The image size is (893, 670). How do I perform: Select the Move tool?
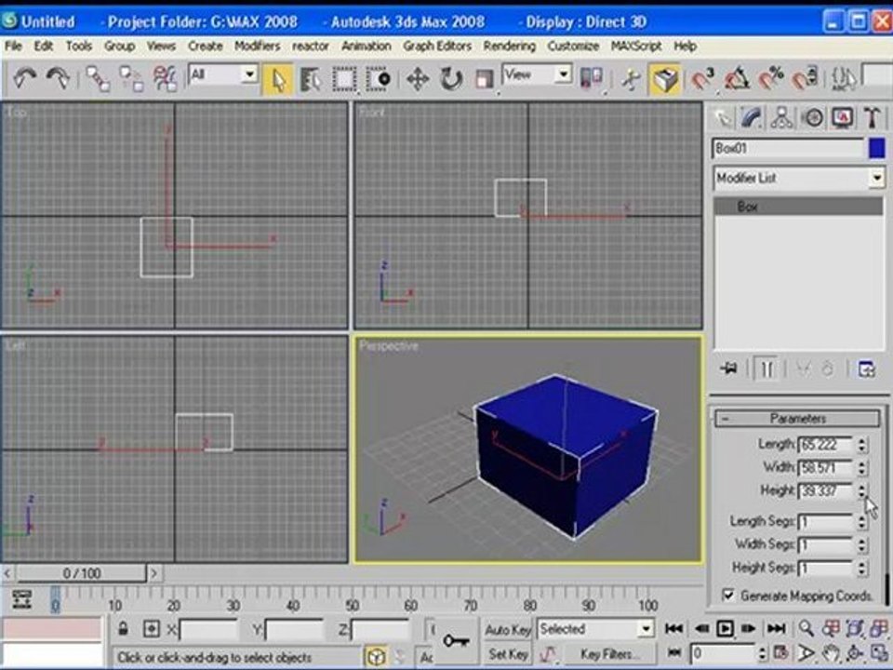[x=418, y=80]
